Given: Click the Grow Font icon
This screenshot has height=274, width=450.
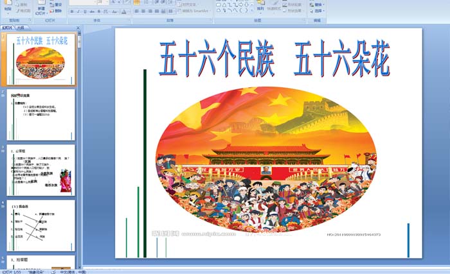Looking at the screenshot, I should pos(113,2).
